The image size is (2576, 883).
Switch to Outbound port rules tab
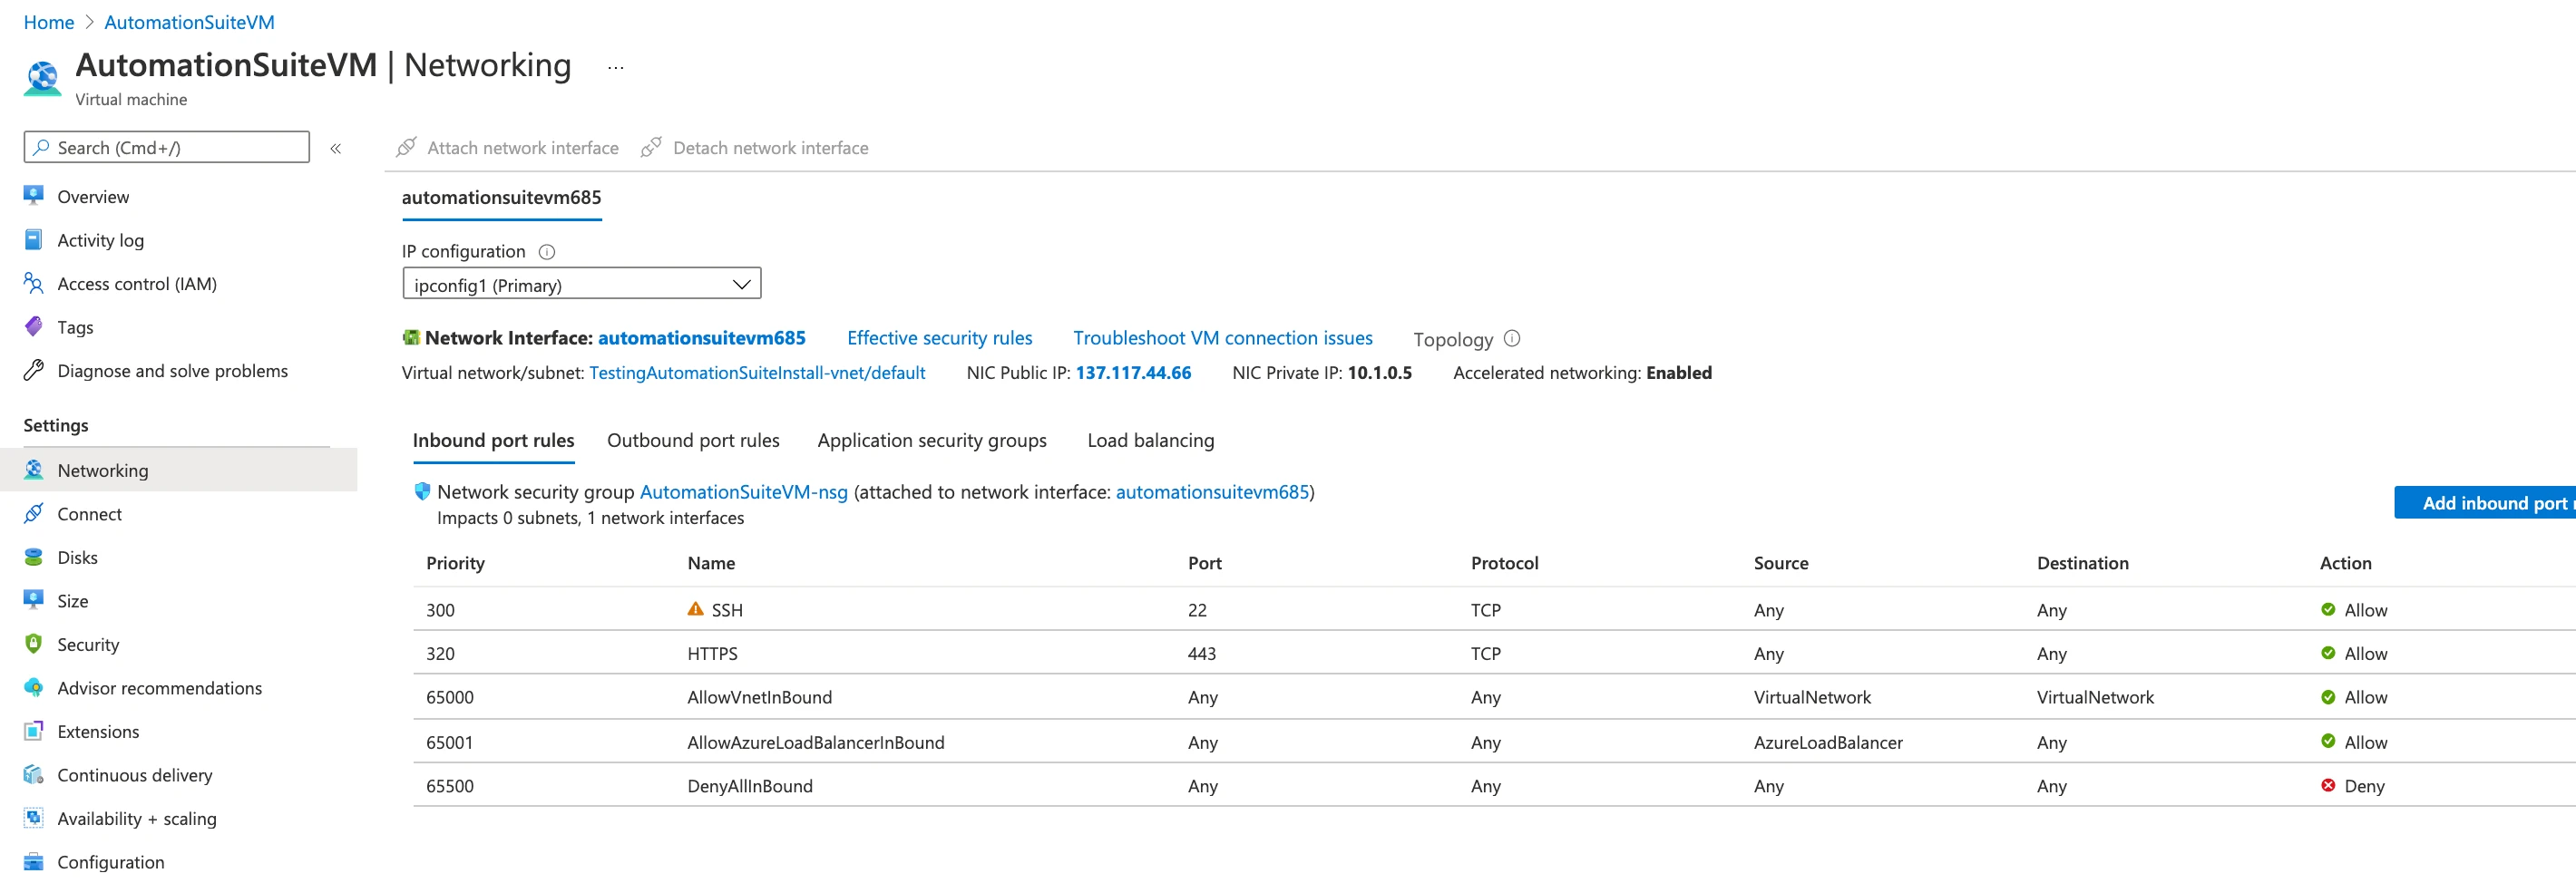[x=693, y=440]
